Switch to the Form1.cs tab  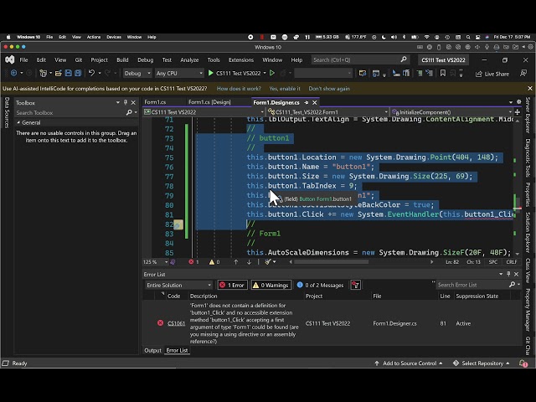point(155,102)
